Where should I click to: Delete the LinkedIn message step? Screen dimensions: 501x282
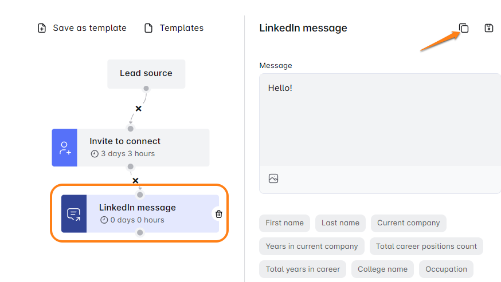pos(218,214)
